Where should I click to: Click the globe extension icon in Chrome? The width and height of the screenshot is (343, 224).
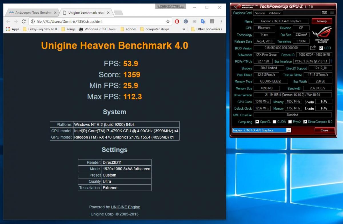(186, 21)
